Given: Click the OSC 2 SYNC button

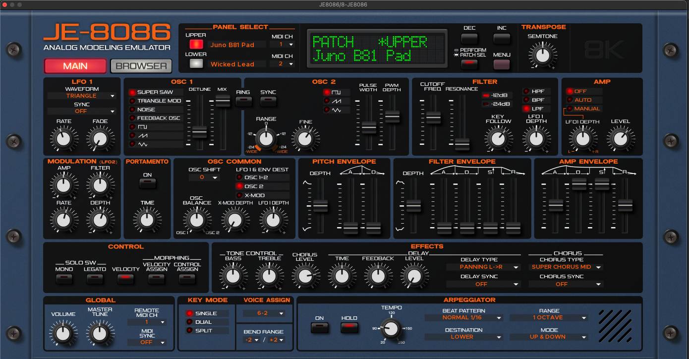Looking at the screenshot, I should point(268,101).
